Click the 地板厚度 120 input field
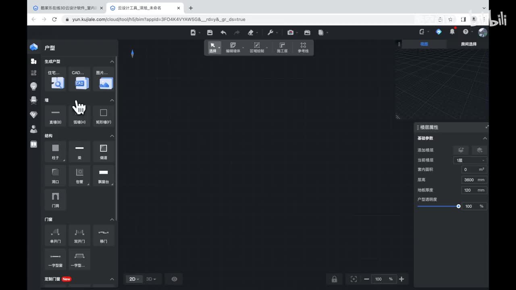516x290 pixels. (x=474, y=190)
